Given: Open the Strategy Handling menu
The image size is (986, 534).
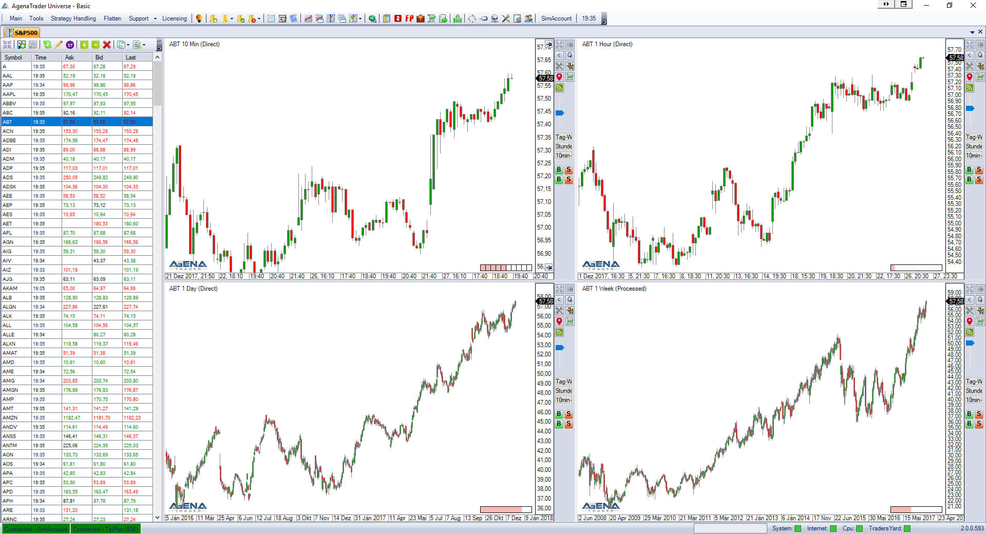Looking at the screenshot, I should (x=73, y=18).
